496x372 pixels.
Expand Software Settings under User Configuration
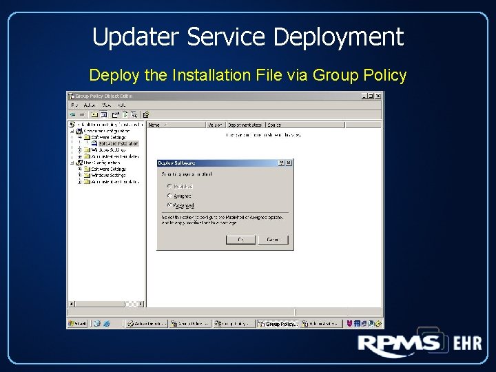coord(80,169)
